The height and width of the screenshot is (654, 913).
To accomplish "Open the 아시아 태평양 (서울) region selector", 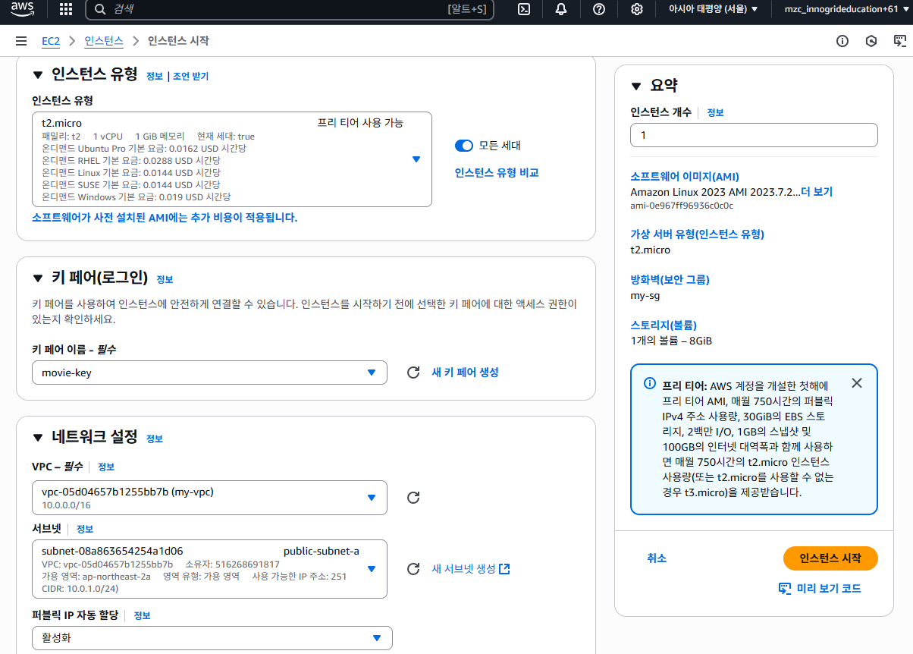I will pos(713,9).
